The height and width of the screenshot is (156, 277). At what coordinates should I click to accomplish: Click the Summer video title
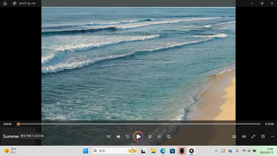tap(10, 136)
